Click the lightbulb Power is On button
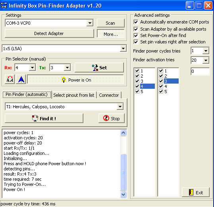The height and width of the screenshot is (207, 214). [75, 80]
